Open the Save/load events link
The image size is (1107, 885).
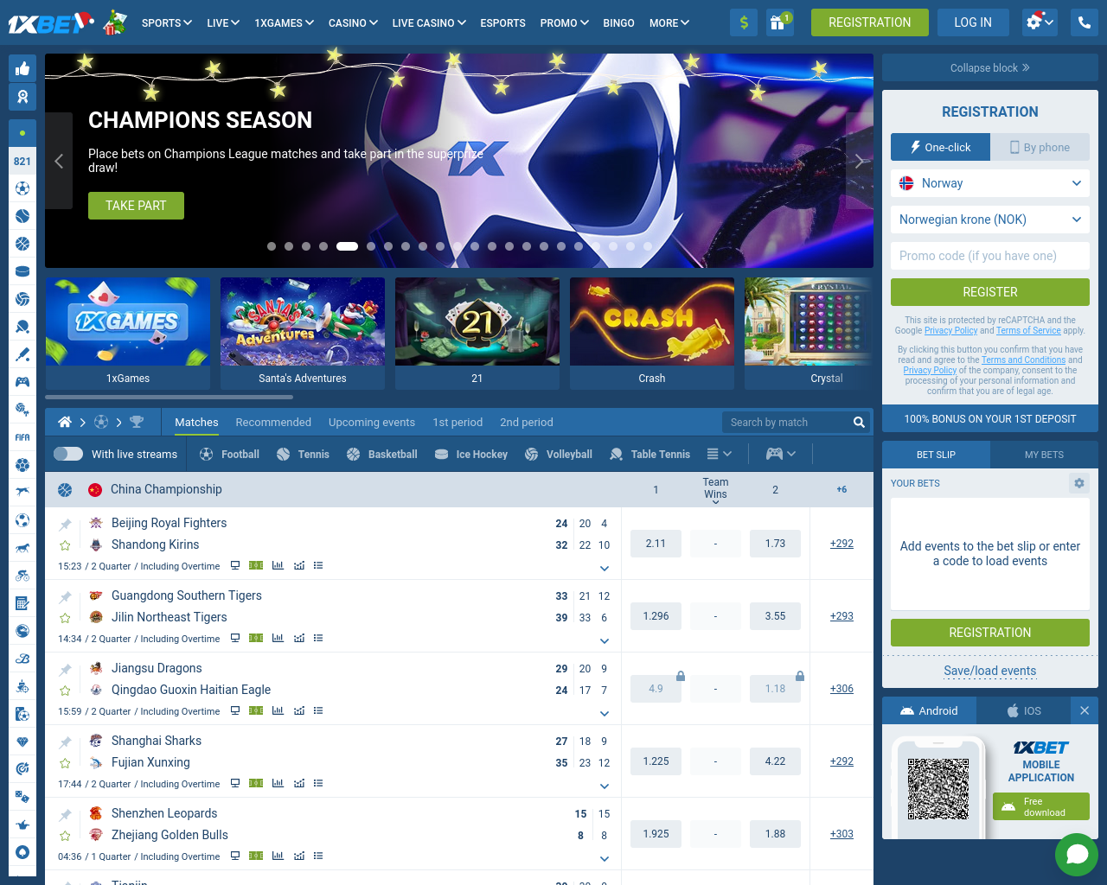pyautogui.click(x=990, y=671)
